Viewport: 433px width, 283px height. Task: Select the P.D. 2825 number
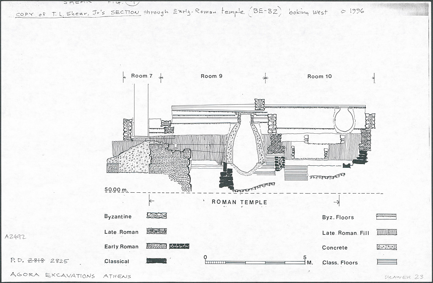pos(39,261)
